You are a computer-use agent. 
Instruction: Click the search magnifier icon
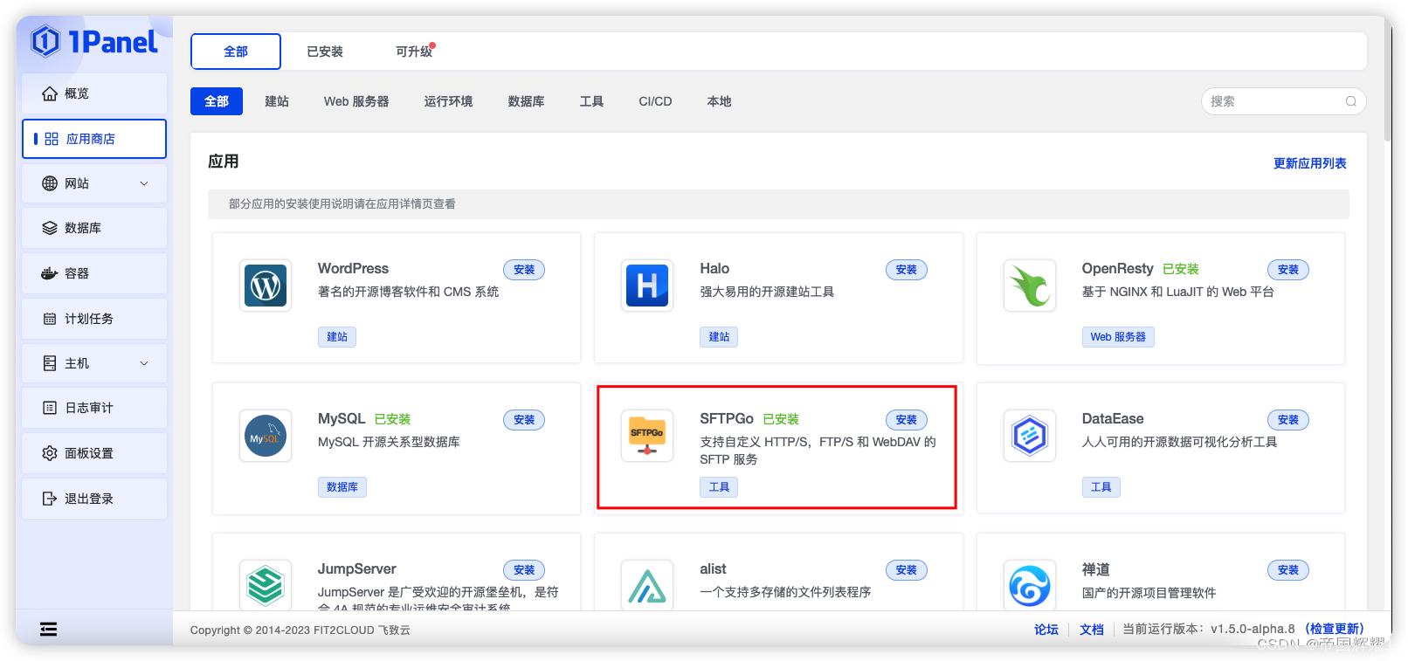1351,101
